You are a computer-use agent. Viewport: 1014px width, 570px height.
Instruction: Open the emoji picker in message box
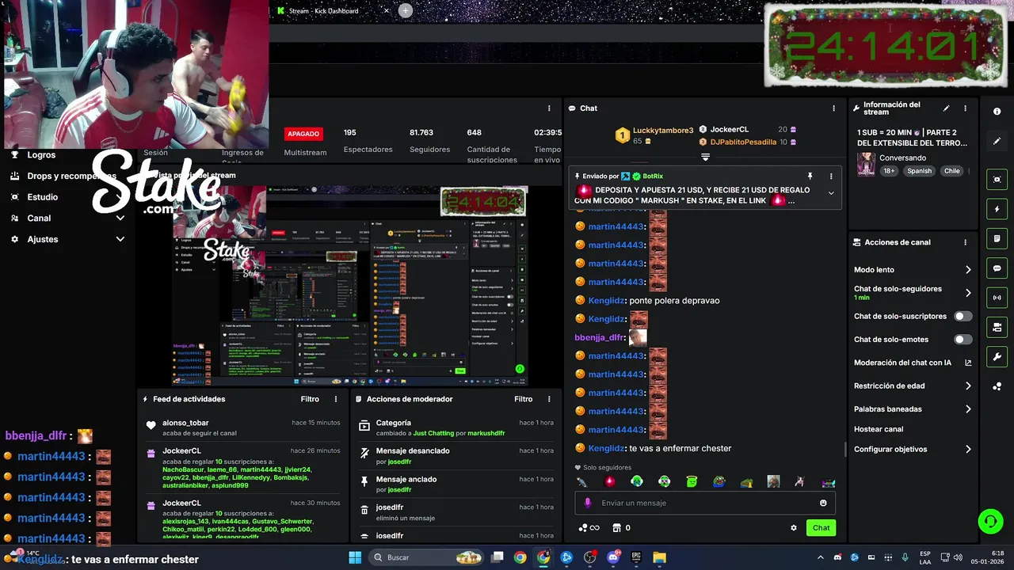(x=823, y=503)
